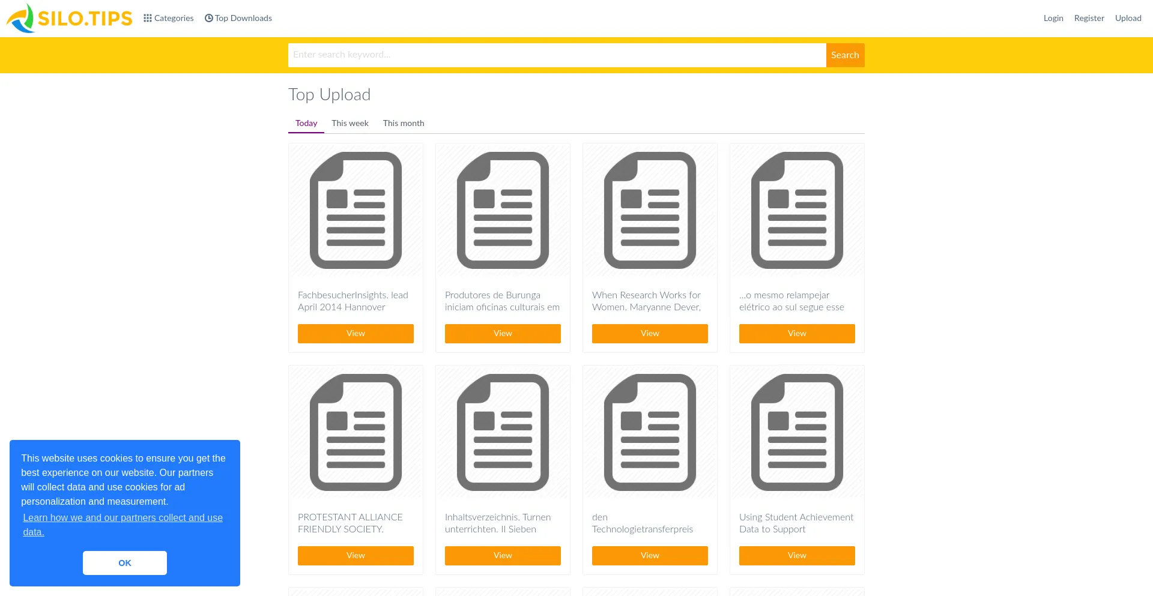Image resolution: width=1153 pixels, height=596 pixels.
Task: Click document icon for Produtores de Burunga
Action: 503,210
